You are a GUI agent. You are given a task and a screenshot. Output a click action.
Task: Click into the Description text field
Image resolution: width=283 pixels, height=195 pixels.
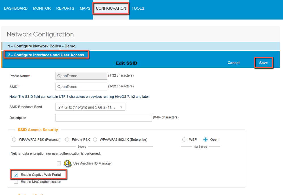point(104,118)
